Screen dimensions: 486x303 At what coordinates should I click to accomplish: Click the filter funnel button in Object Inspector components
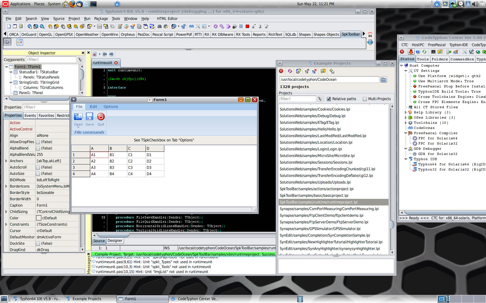coord(81,60)
